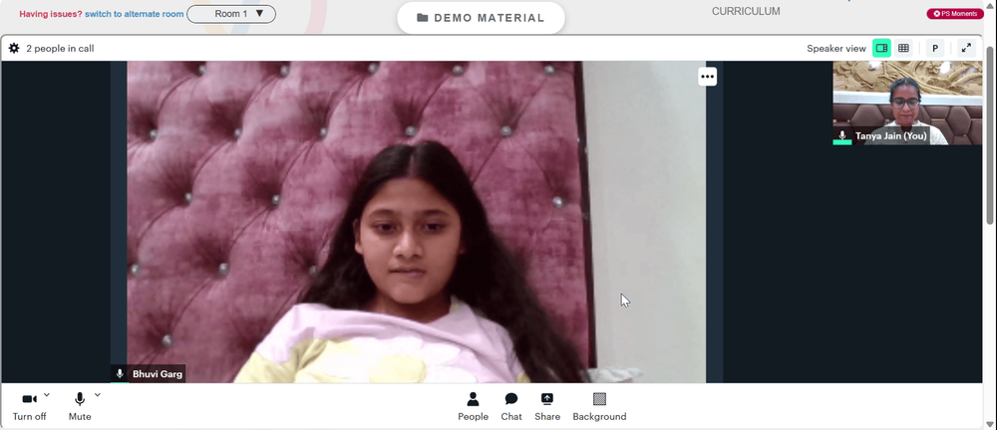Switch to grid view layout icon

pos(903,48)
